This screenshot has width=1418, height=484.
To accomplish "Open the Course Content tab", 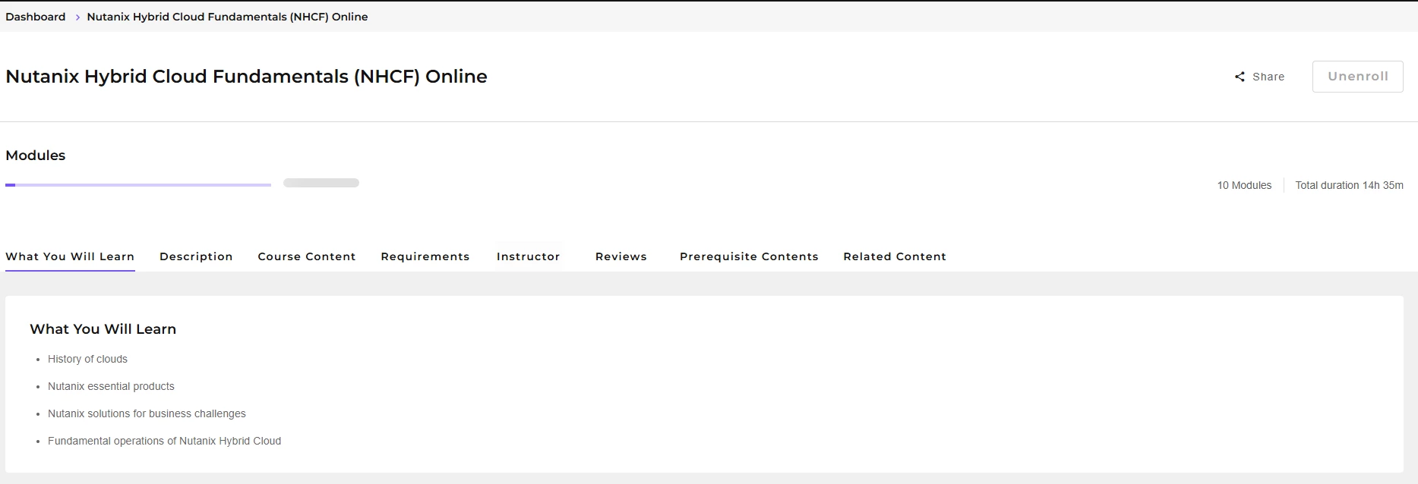I will (307, 256).
